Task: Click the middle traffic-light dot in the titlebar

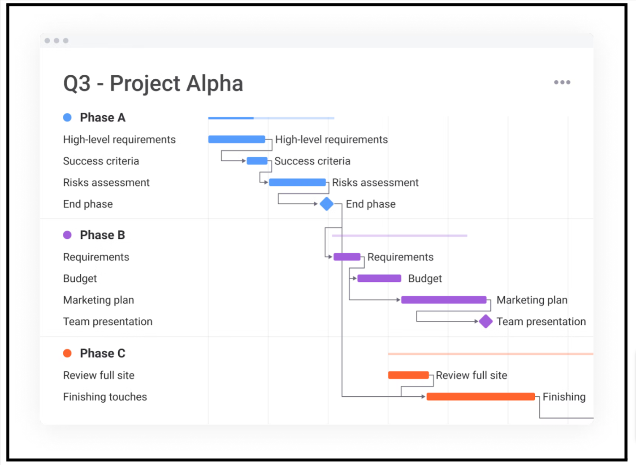Action: 56,40
